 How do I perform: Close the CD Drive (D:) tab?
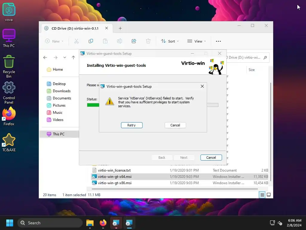(107, 28)
